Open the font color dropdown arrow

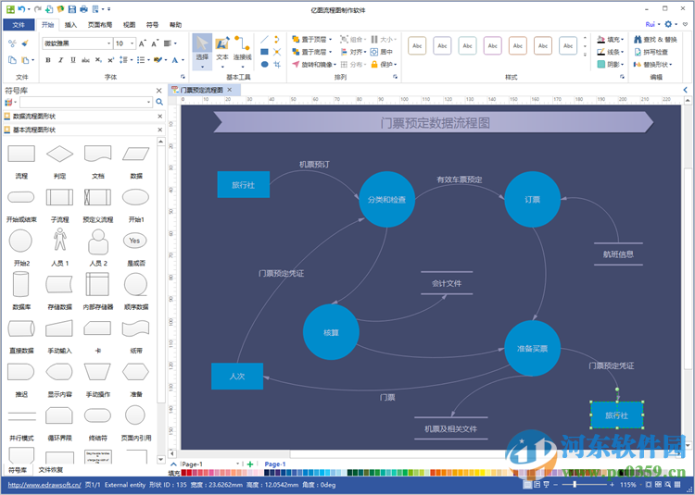pos(183,60)
